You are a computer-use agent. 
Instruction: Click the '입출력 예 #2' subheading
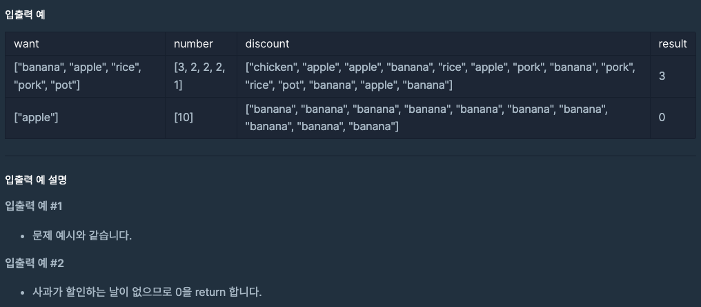click(34, 262)
